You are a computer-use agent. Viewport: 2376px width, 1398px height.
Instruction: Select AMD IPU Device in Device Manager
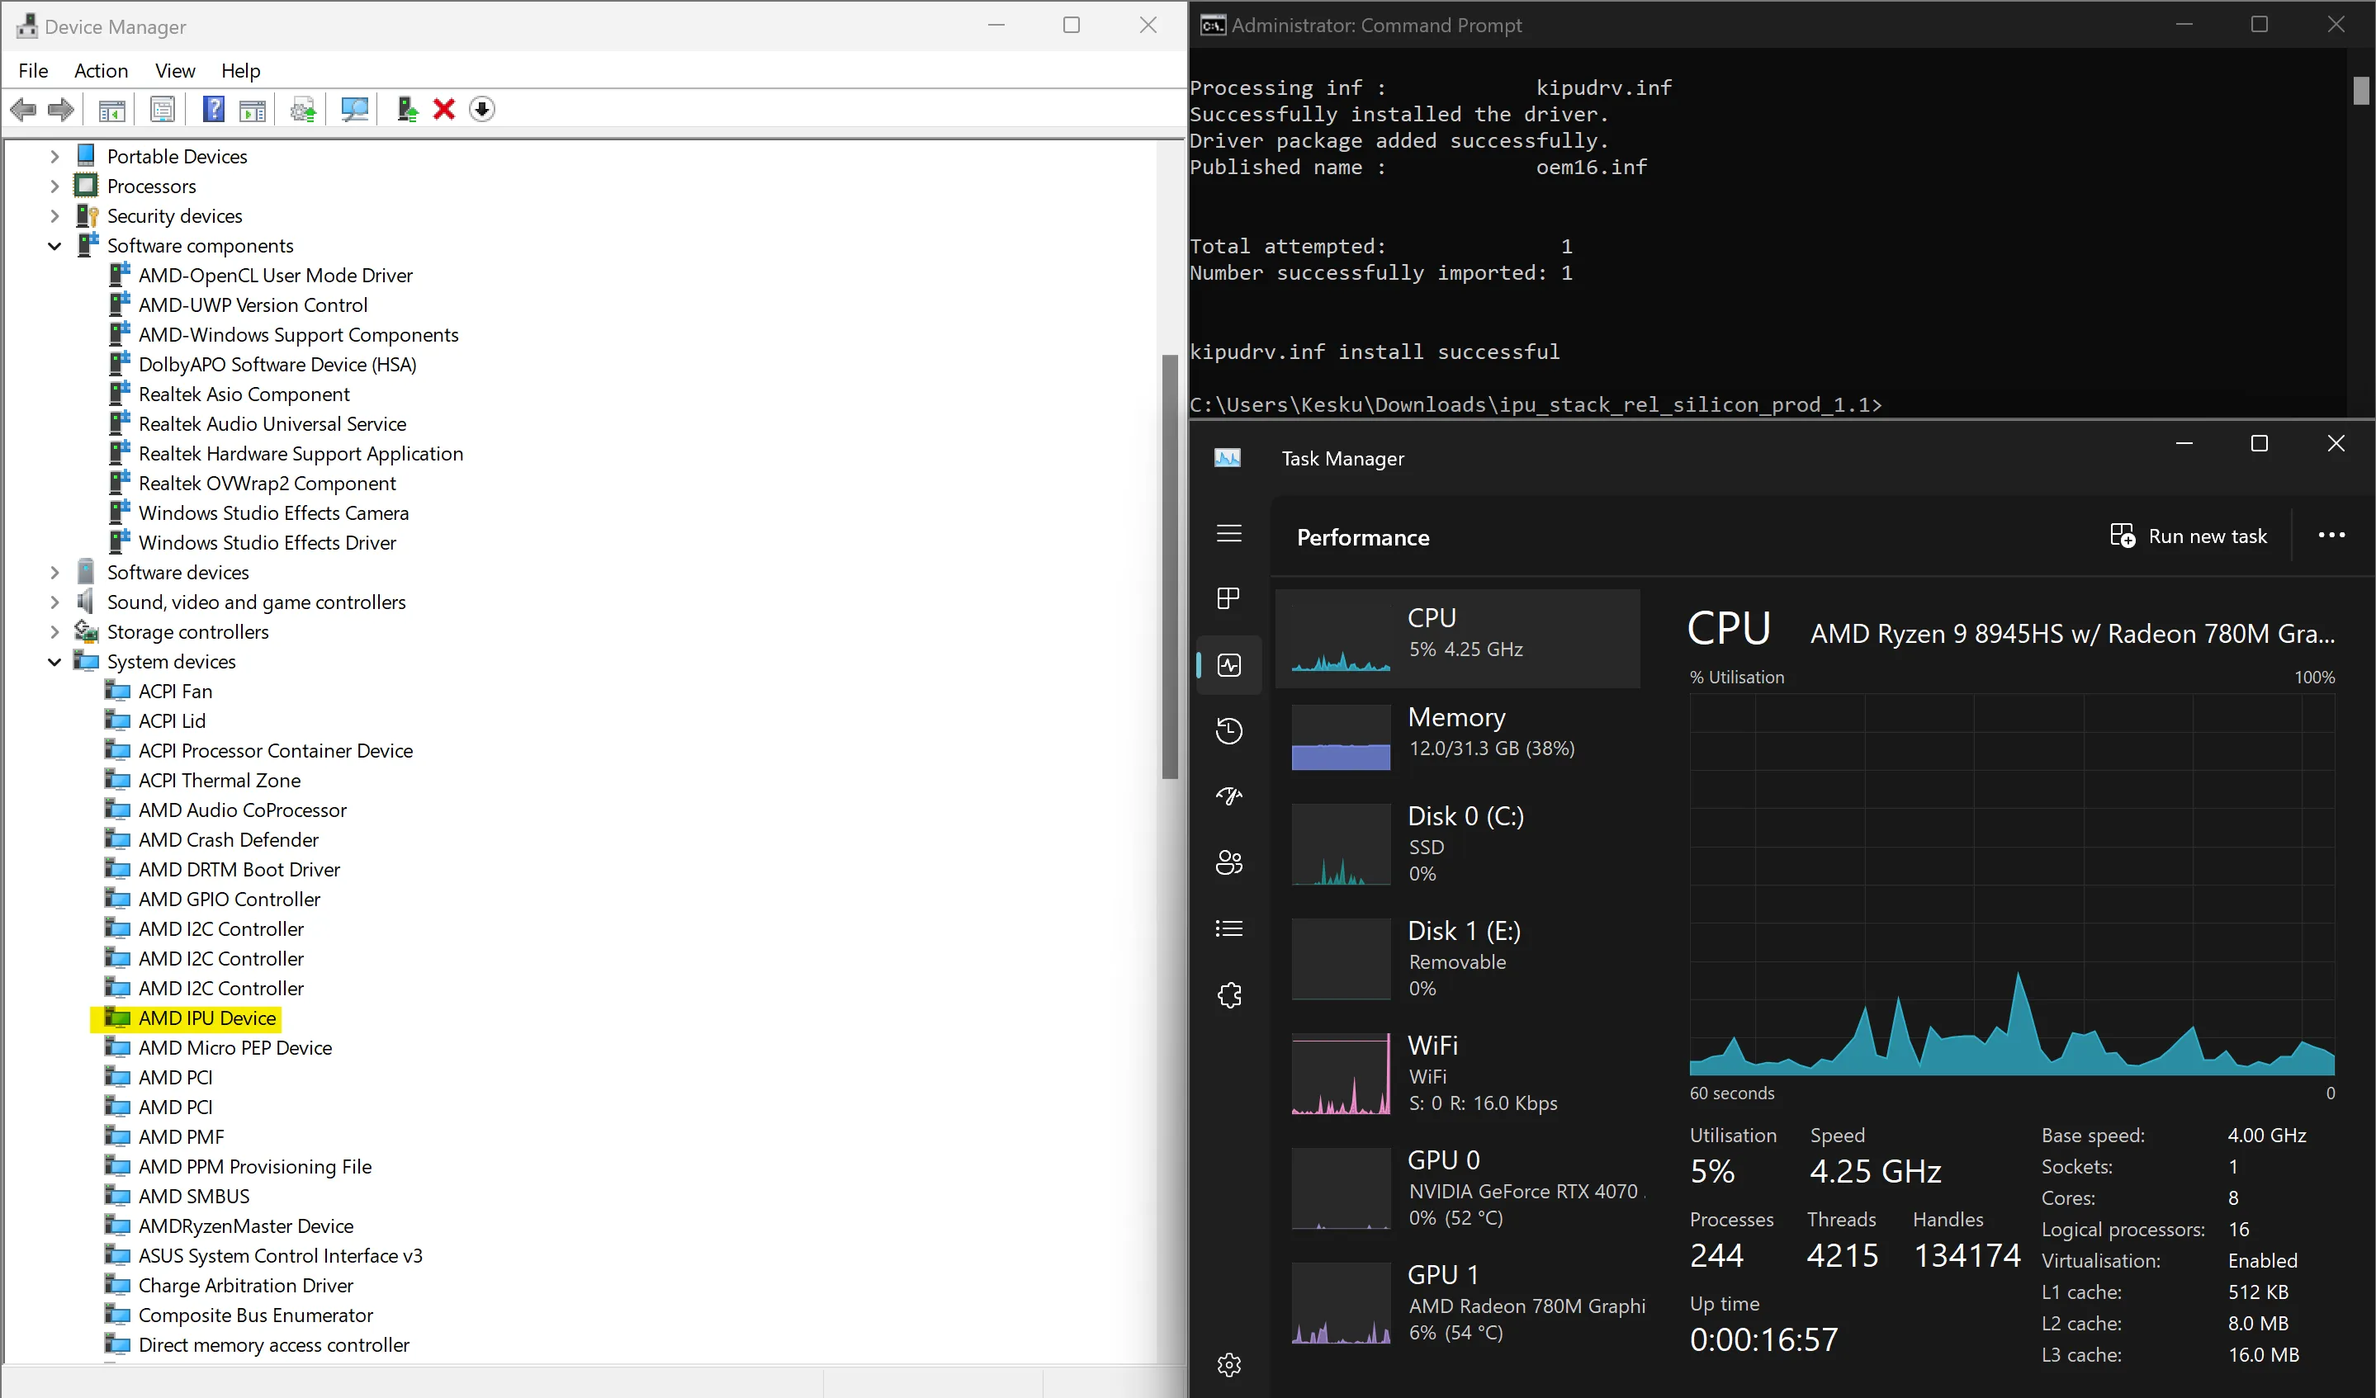206,1017
